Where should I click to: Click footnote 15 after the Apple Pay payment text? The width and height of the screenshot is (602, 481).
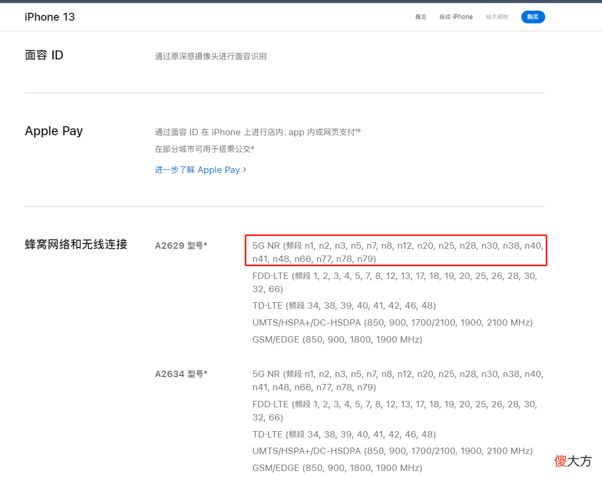tap(358, 129)
